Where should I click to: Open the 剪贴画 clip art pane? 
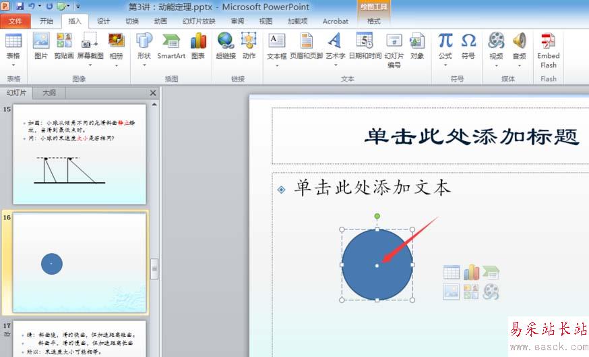coord(64,40)
